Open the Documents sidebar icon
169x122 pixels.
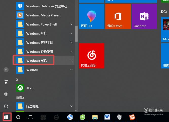tap(6, 82)
